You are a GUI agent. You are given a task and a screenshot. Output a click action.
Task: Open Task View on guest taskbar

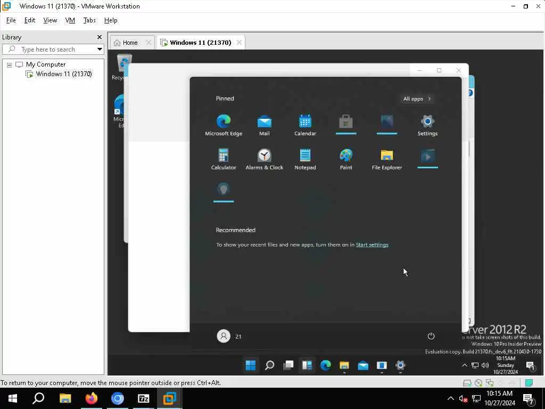click(288, 365)
